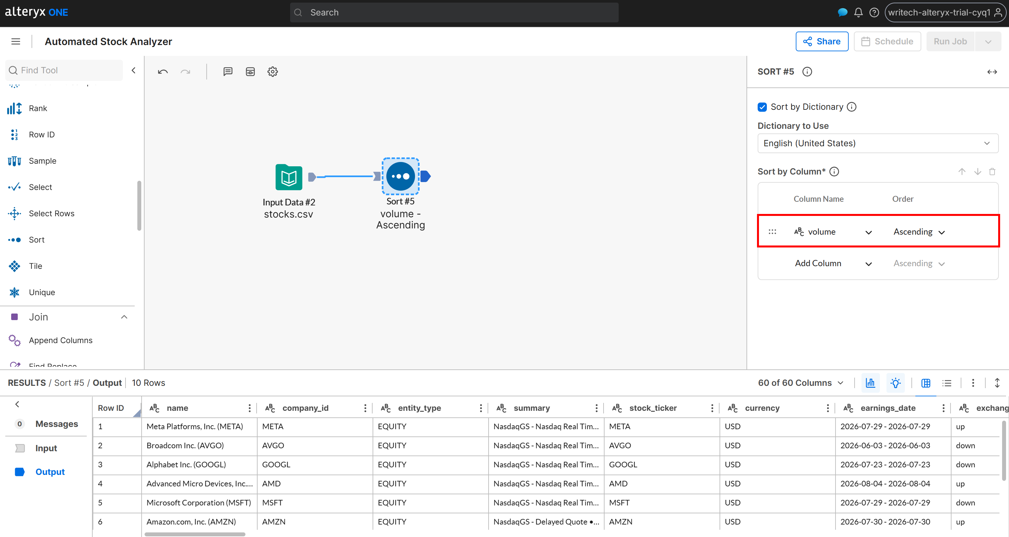Click the Run Job button
The image size is (1009, 537).
pos(950,41)
